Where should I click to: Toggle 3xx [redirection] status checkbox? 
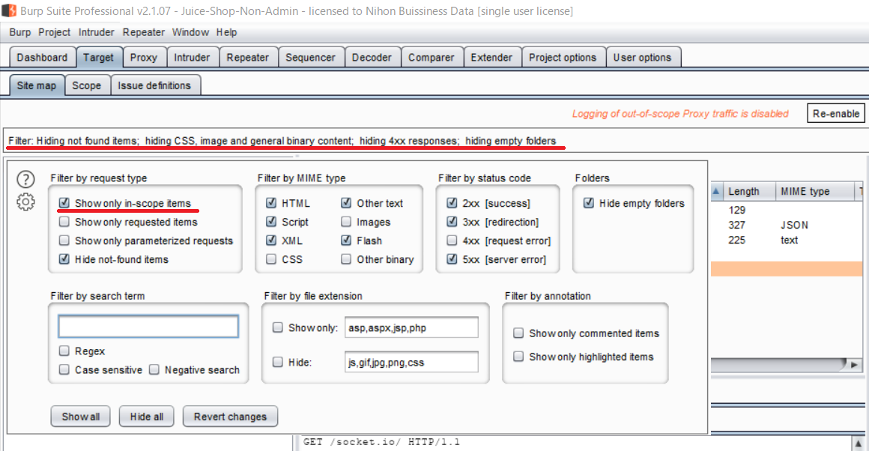pyautogui.click(x=452, y=223)
